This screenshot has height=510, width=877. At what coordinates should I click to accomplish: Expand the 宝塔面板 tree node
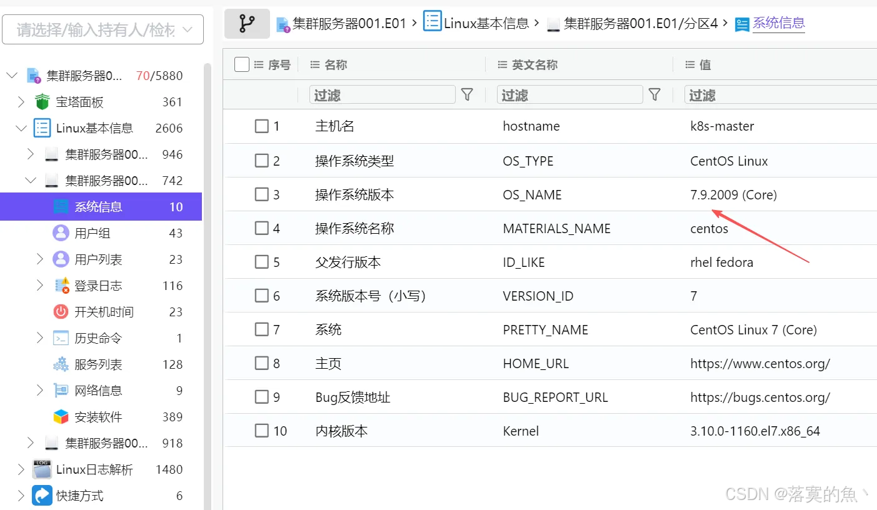click(21, 102)
